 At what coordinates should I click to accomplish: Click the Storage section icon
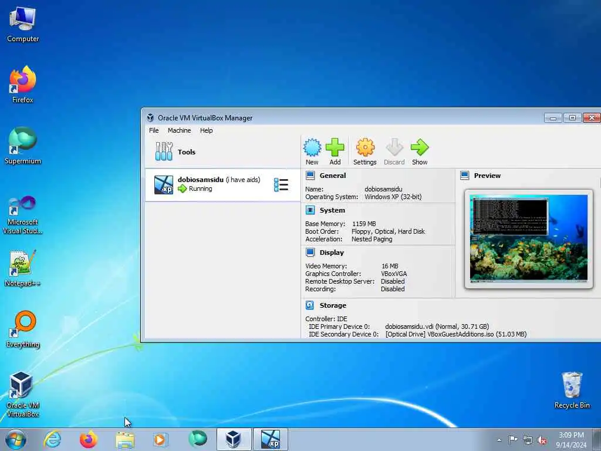310,305
